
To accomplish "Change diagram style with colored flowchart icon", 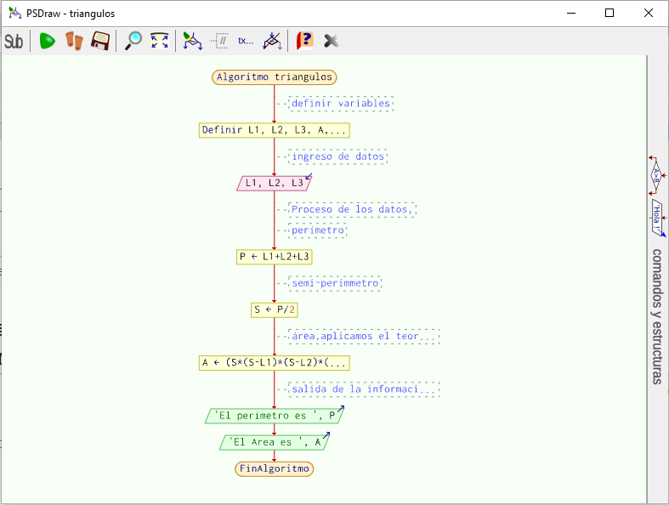I will [x=192, y=41].
